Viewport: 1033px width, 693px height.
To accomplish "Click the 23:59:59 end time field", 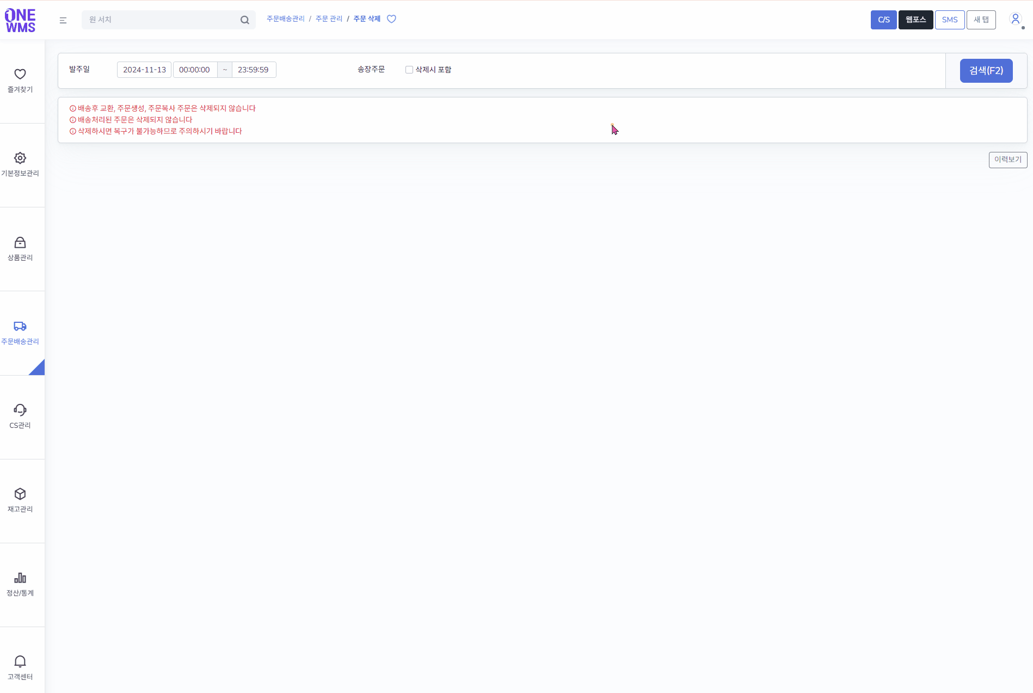I will tap(254, 70).
